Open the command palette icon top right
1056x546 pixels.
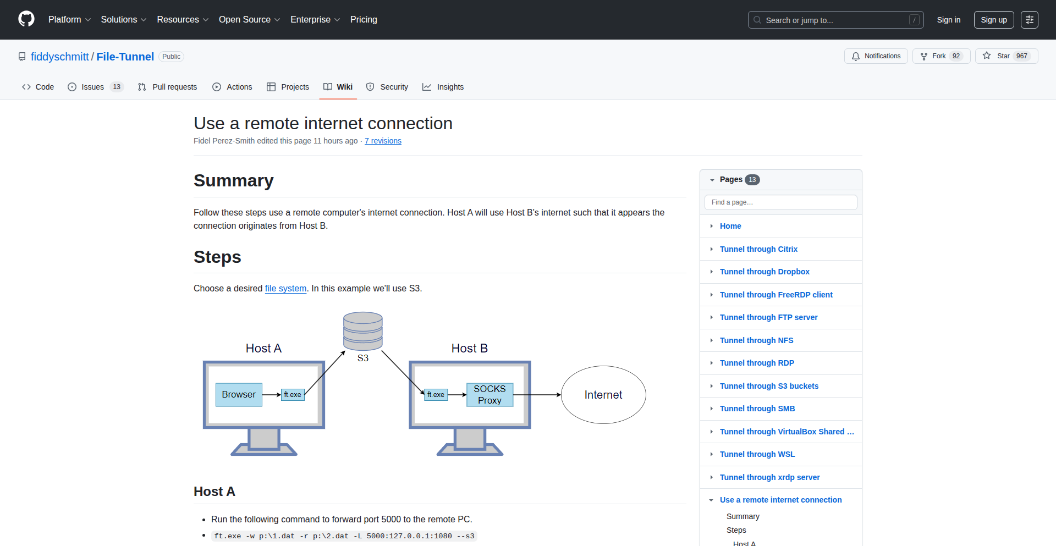click(1030, 19)
